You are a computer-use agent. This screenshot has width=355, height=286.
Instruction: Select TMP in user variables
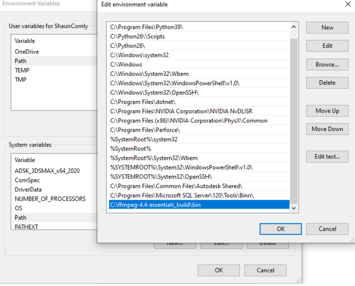(55, 80)
